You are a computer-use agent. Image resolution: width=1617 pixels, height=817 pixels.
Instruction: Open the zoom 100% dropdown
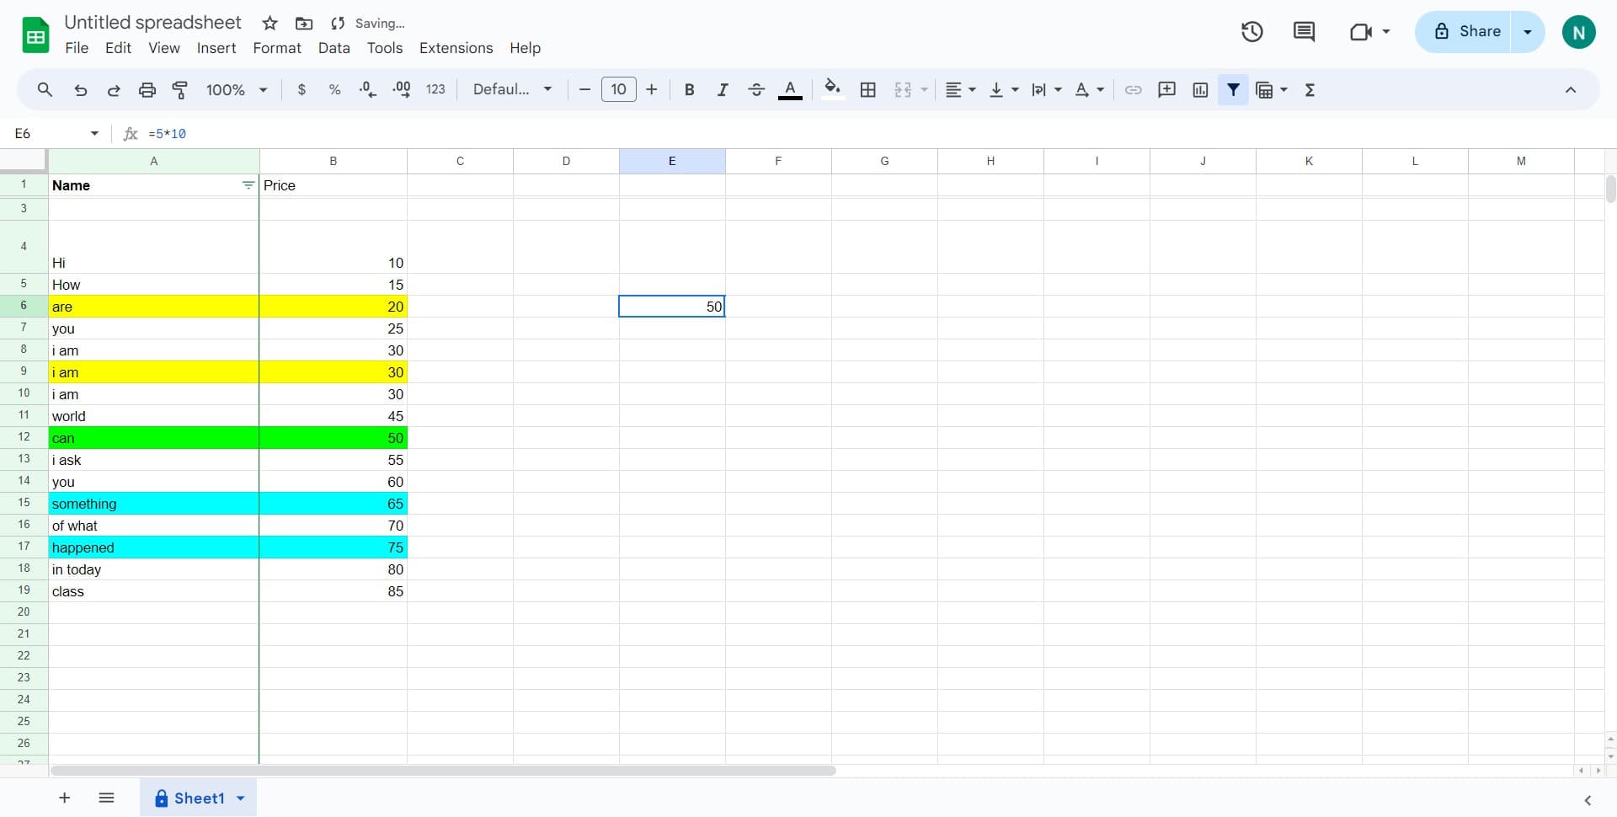[x=237, y=90]
